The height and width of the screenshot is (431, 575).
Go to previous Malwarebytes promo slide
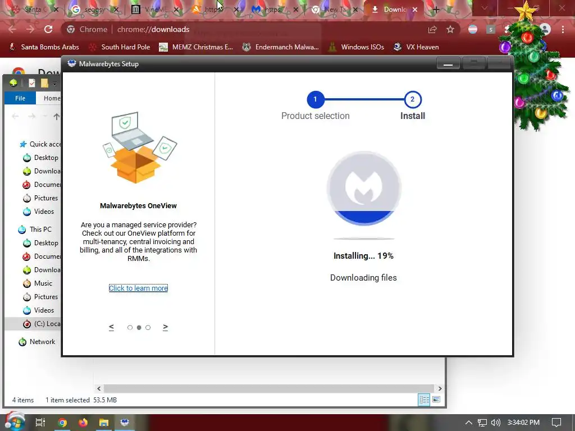(x=112, y=327)
